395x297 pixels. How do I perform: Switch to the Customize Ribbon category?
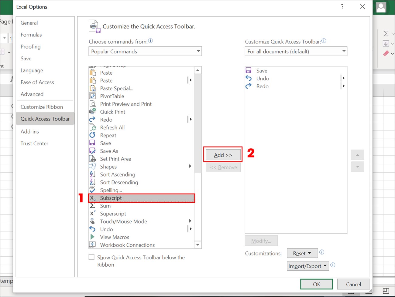click(x=42, y=107)
